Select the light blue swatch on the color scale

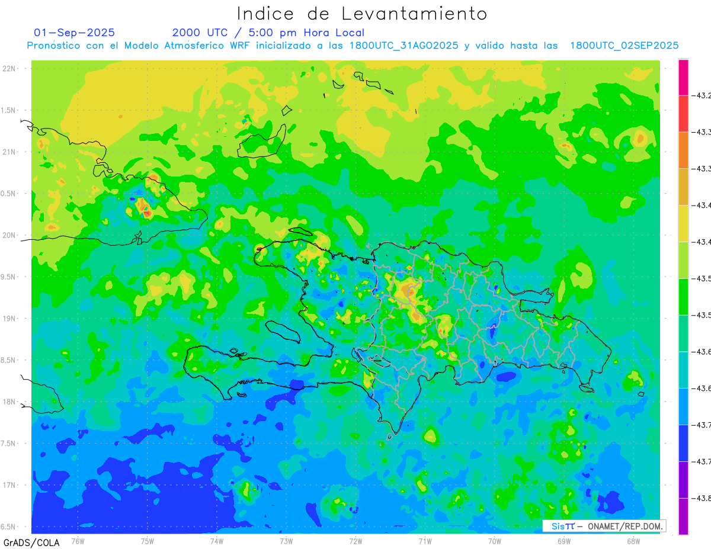[683, 406]
